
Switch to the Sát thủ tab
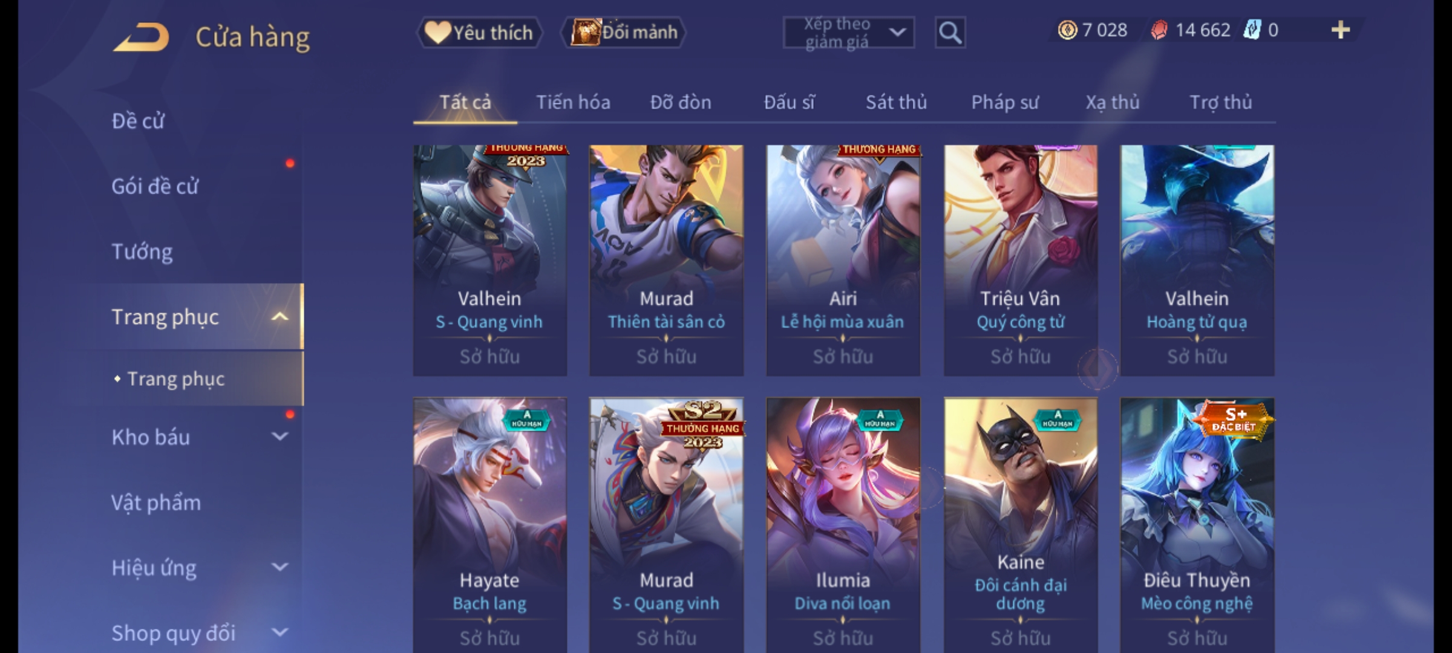point(896,102)
